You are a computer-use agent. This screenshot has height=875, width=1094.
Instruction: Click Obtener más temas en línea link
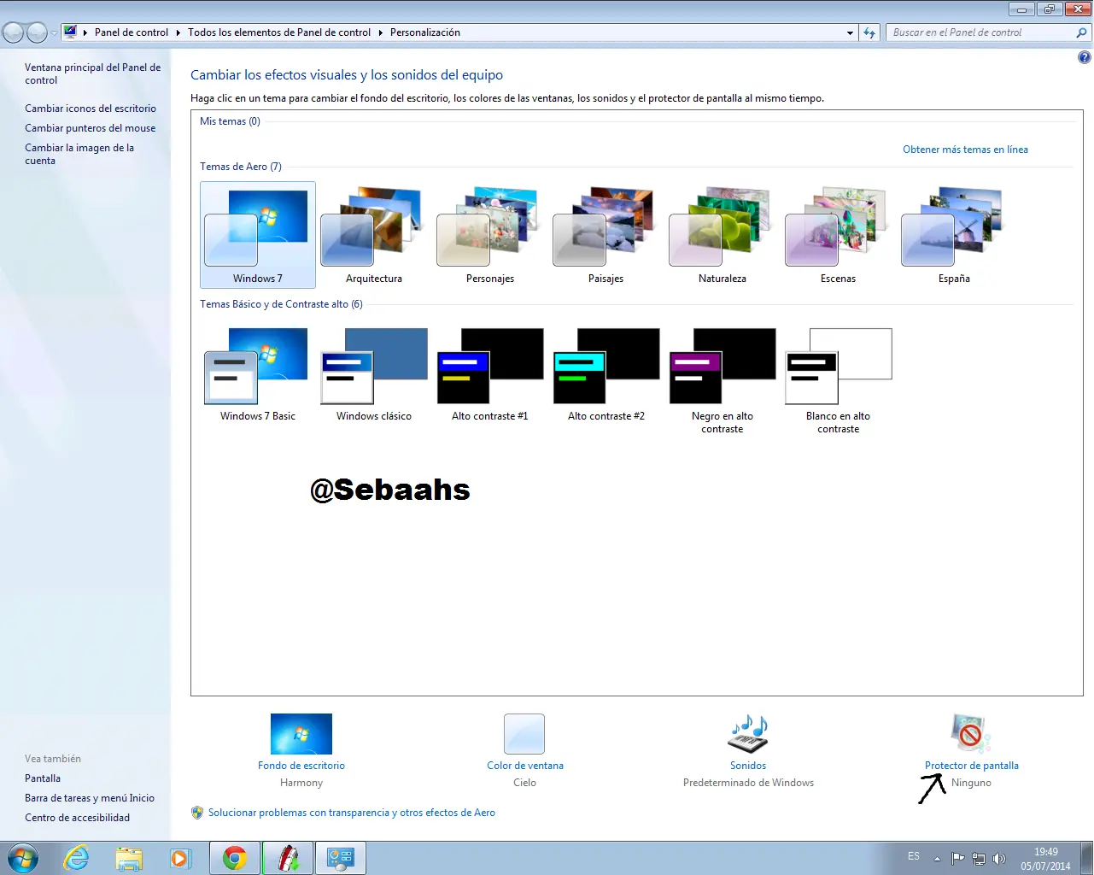(965, 150)
